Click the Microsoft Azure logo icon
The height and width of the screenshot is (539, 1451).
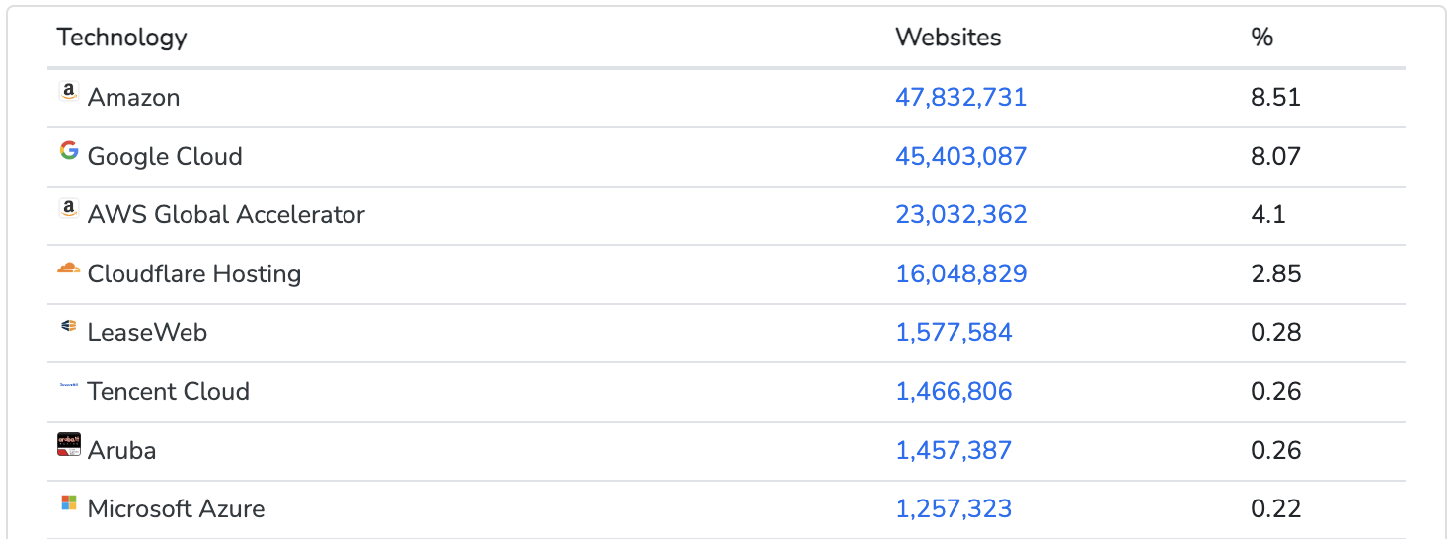[68, 503]
